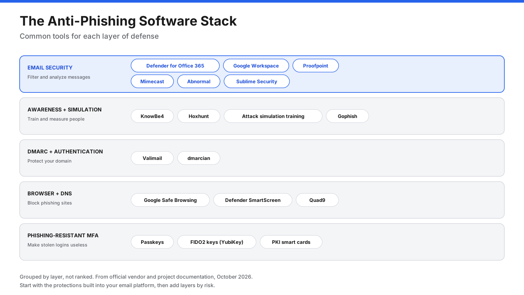Viewport: 524px width, 295px height.
Task: Click the Google Safe Browsing pill
Action: pos(170,200)
